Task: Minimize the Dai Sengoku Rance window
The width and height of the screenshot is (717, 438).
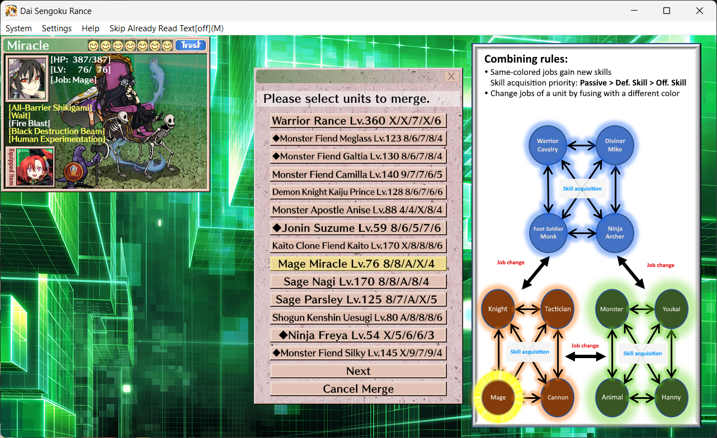Action: [x=633, y=11]
